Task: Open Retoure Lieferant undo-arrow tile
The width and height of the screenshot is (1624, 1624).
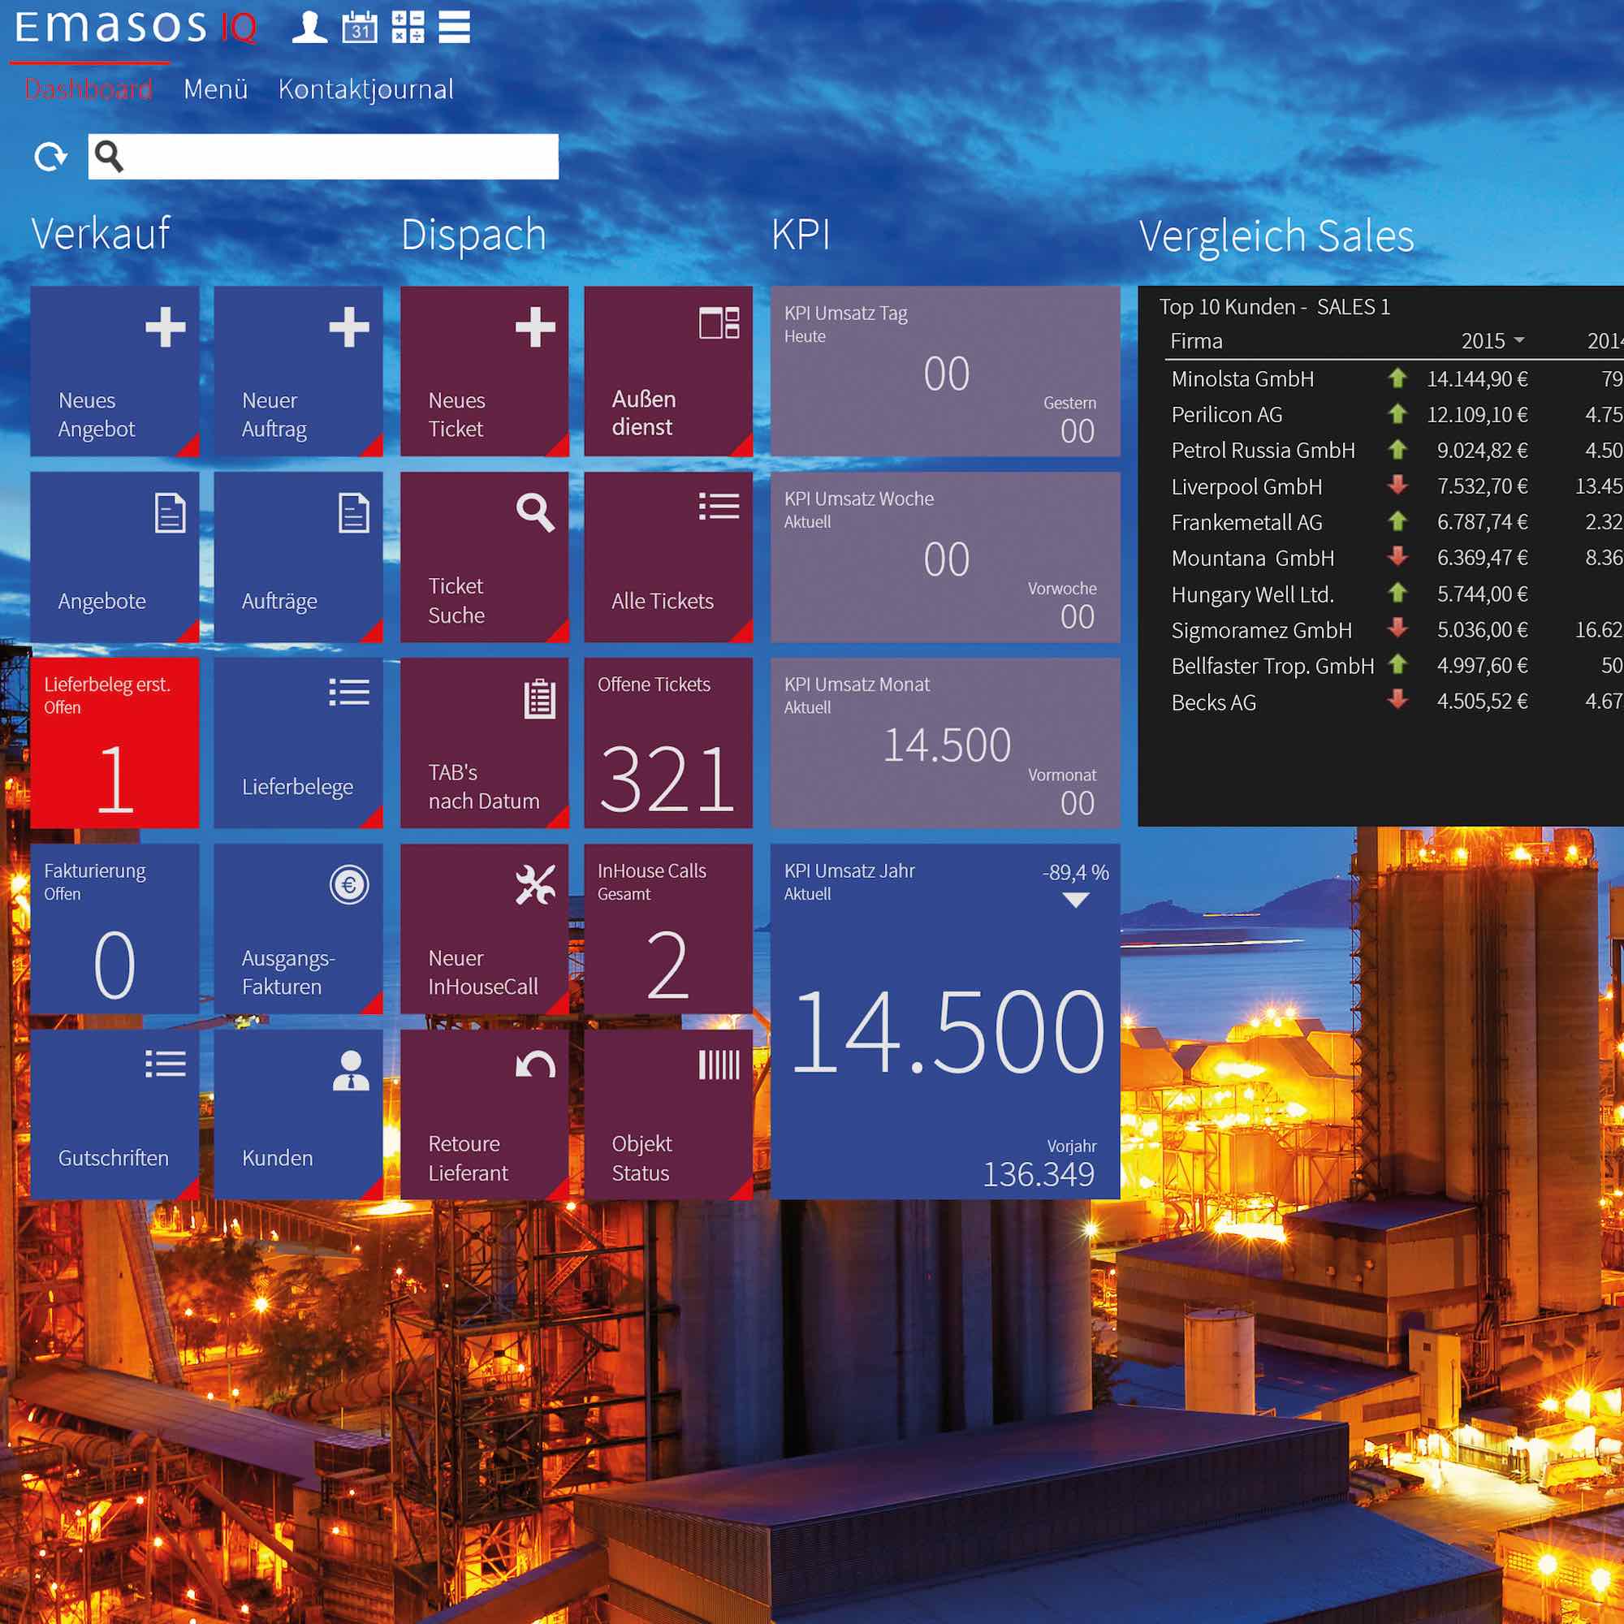Action: (x=484, y=1115)
